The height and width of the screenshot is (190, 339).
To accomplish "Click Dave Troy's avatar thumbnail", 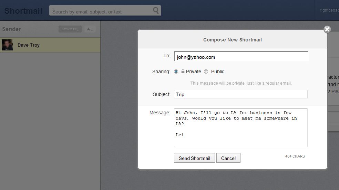I will (x=7, y=45).
